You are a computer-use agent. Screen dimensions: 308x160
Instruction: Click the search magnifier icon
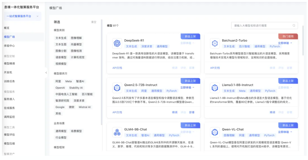tap(294, 25)
